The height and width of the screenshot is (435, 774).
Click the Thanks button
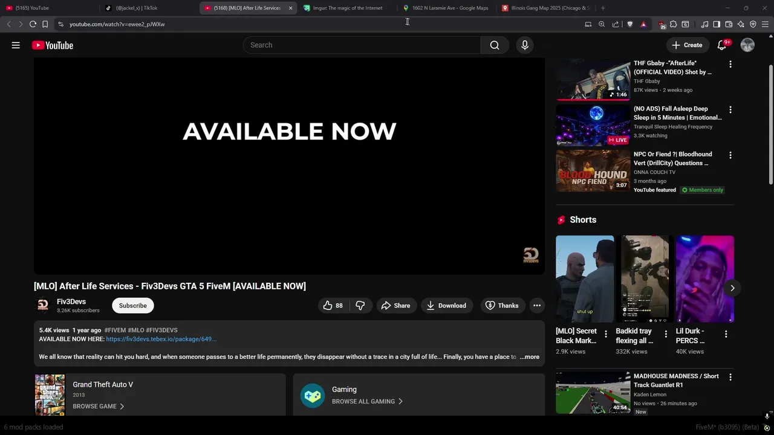pyautogui.click(x=502, y=306)
